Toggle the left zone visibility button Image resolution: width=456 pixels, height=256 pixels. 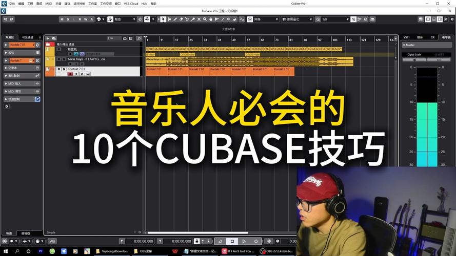pos(428,19)
